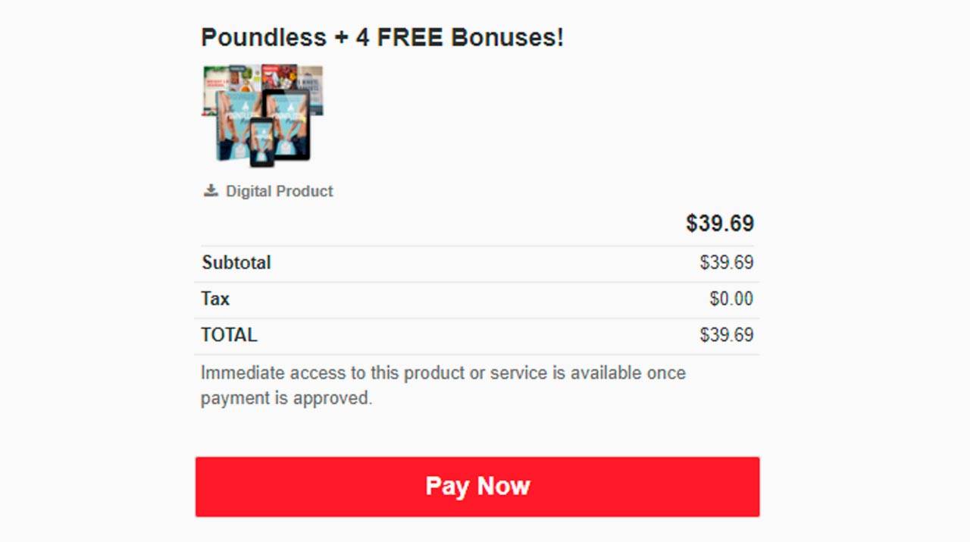Click the smartphone mockup in the product image
Screen dimensions: 970x542
click(x=261, y=142)
